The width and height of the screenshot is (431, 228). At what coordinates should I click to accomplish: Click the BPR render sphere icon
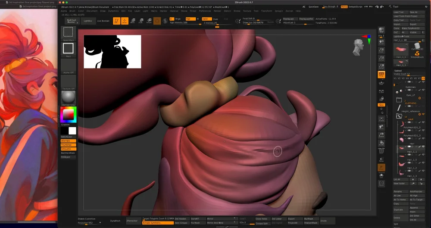point(381,30)
